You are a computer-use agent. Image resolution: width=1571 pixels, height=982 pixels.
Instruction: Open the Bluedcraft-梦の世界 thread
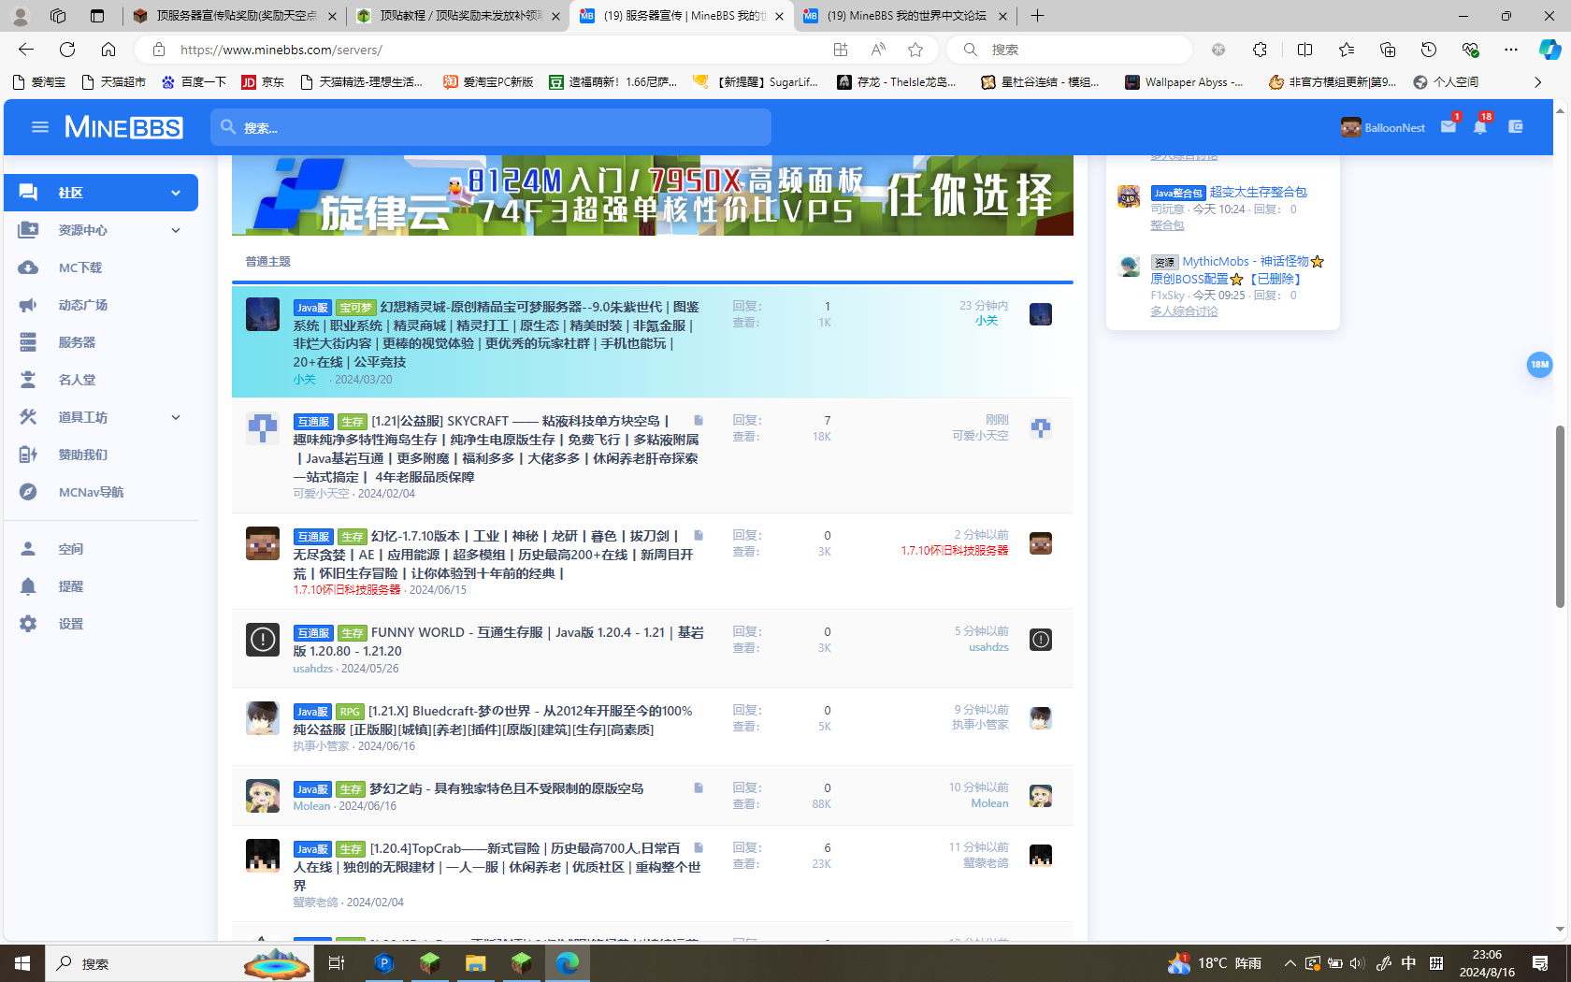coord(493,720)
